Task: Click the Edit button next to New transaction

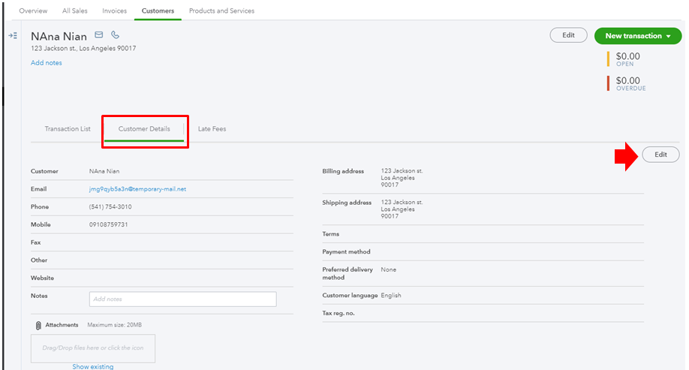Action: tap(568, 35)
